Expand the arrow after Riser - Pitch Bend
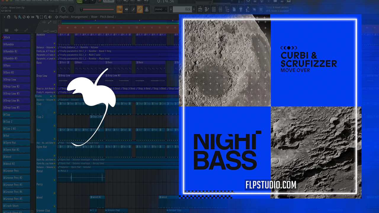This screenshot has height=213, width=379. coord(115,17)
